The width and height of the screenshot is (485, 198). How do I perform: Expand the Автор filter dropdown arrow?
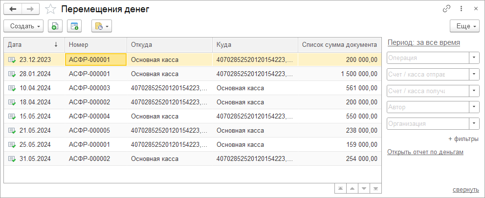click(474, 107)
